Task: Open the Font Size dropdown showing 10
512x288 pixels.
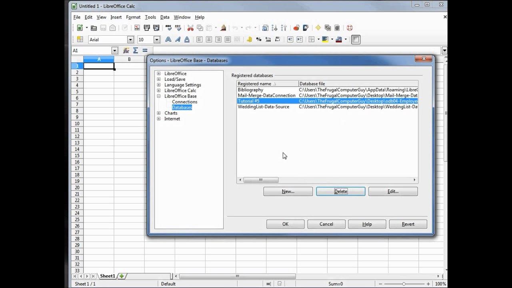Action: [x=157, y=40]
